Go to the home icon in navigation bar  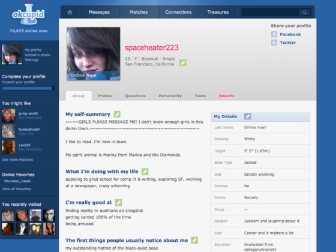pyautogui.click(x=70, y=12)
